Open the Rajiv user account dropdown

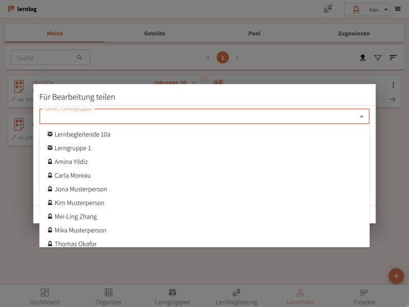tap(367, 9)
